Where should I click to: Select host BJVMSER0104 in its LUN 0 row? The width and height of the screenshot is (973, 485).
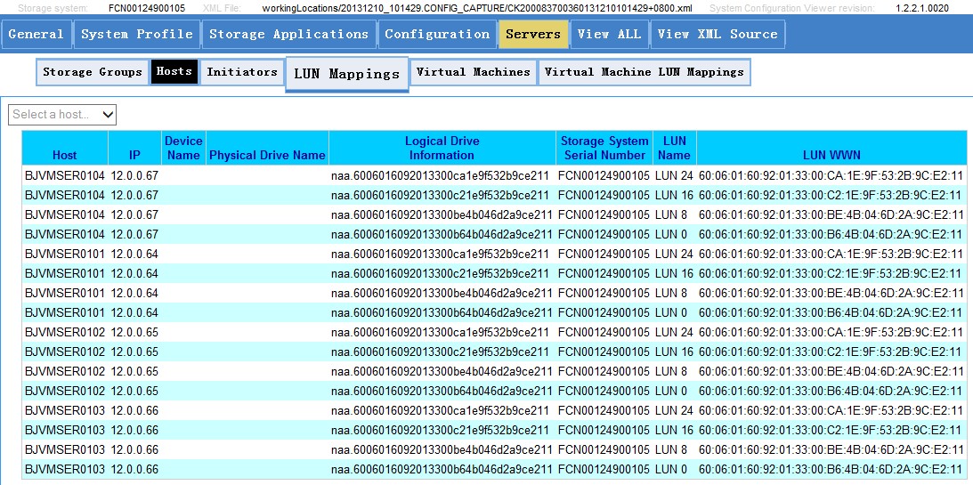pos(65,234)
